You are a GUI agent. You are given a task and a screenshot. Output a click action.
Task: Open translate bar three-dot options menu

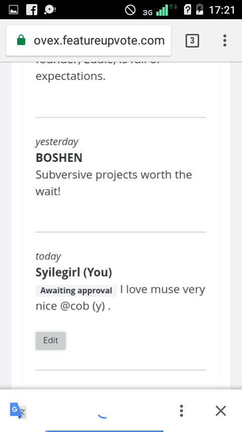(x=181, y=411)
